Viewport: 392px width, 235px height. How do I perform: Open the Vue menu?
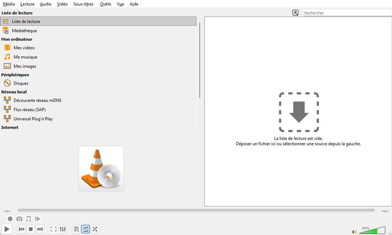(x=120, y=4)
